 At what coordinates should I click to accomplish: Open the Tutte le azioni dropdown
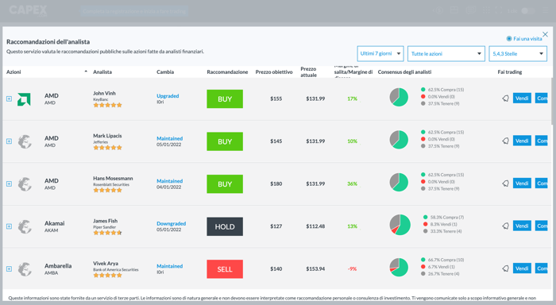tap(446, 53)
